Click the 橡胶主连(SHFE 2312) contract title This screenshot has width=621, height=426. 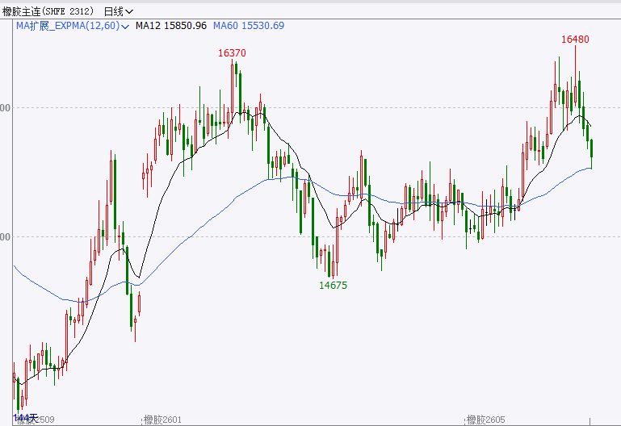(x=48, y=11)
